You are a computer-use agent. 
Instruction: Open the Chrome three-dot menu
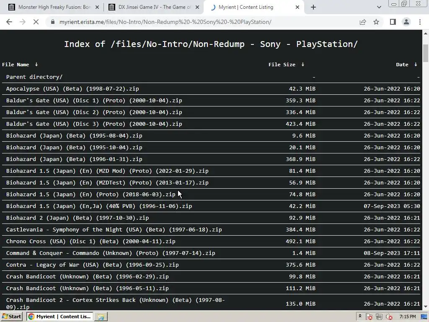[x=420, y=22]
